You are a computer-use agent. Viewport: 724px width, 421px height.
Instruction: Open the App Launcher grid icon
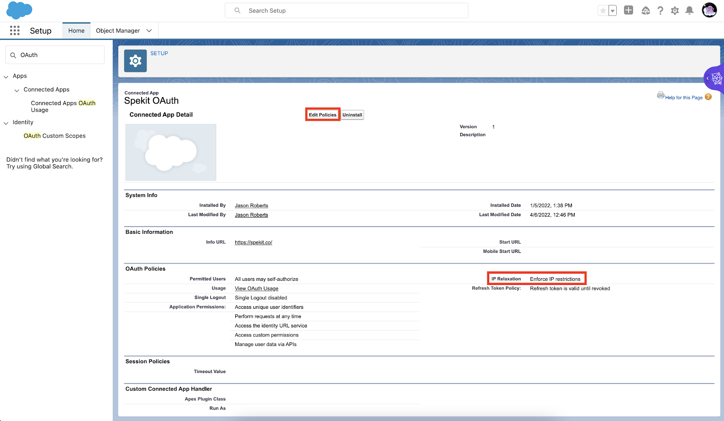[x=14, y=30]
